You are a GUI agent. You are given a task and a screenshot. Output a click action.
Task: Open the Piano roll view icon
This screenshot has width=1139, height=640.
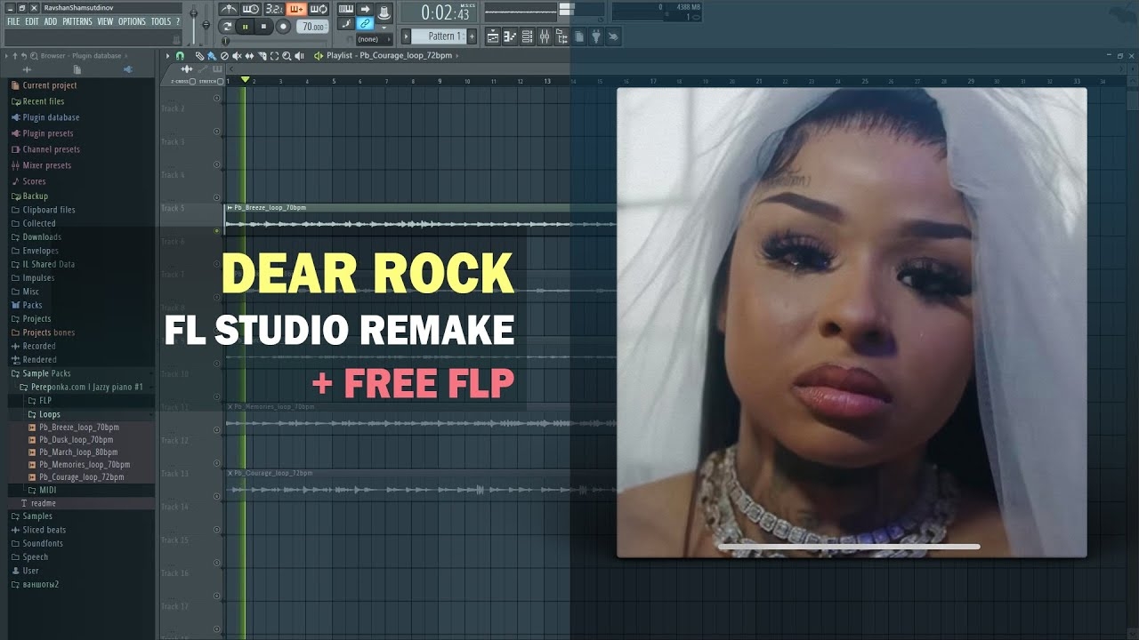pyautogui.click(x=510, y=36)
